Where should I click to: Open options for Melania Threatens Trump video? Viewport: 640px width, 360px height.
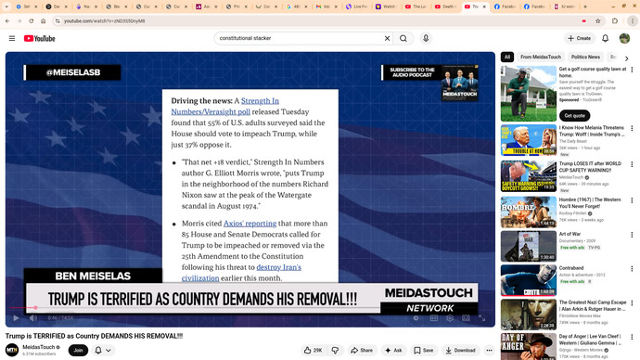(x=632, y=128)
